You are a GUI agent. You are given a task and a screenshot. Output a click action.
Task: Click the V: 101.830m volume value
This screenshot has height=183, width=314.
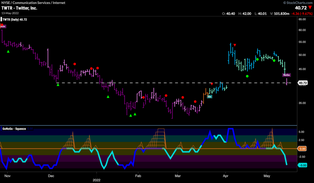(x=280, y=13)
